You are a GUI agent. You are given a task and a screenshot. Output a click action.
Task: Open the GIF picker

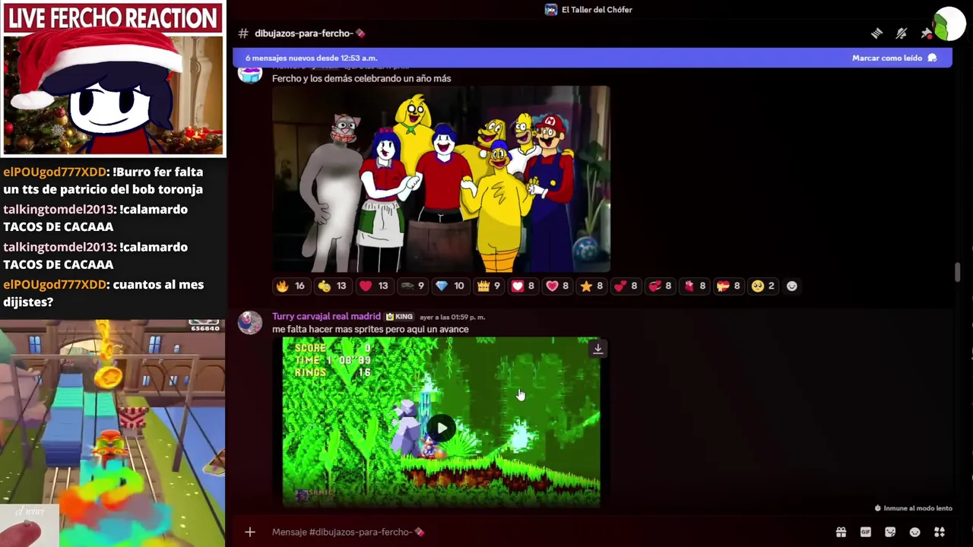[866, 532]
